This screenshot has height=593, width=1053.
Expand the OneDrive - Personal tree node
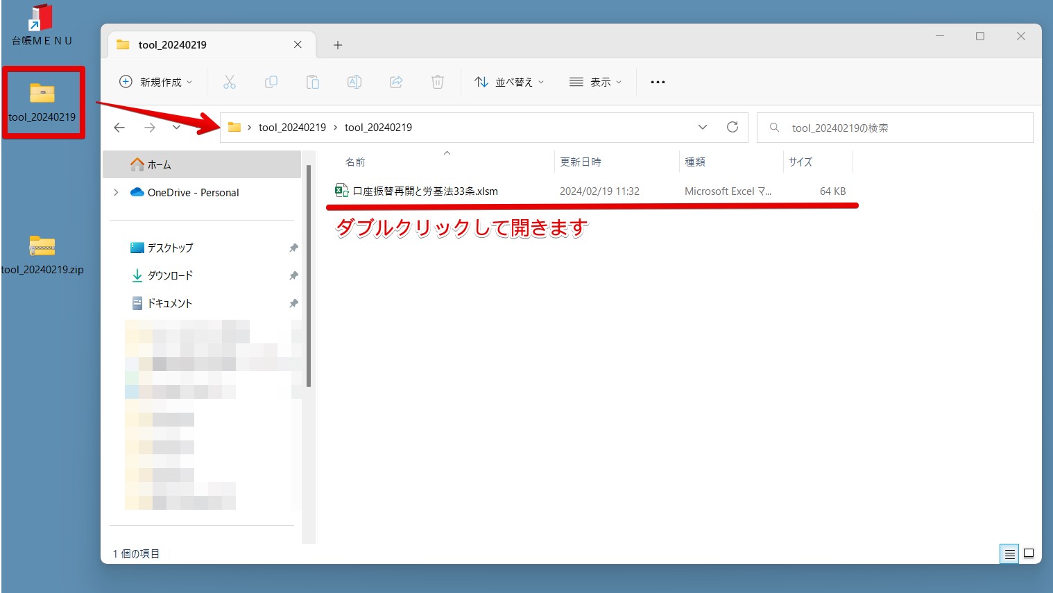pos(116,192)
